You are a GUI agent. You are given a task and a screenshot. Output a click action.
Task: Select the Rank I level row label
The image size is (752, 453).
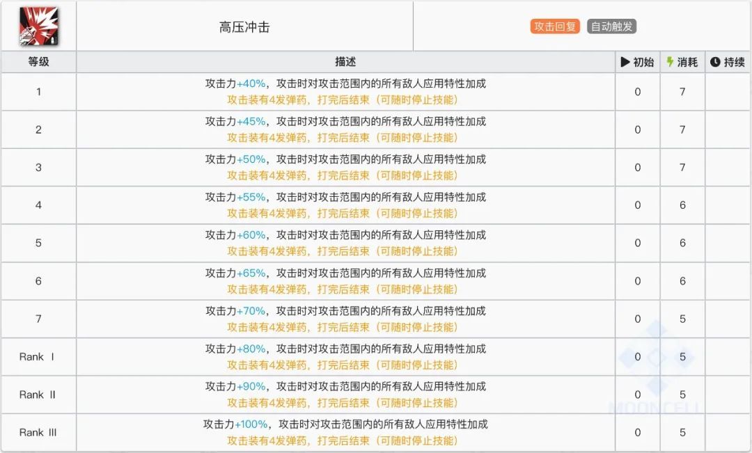point(38,356)
